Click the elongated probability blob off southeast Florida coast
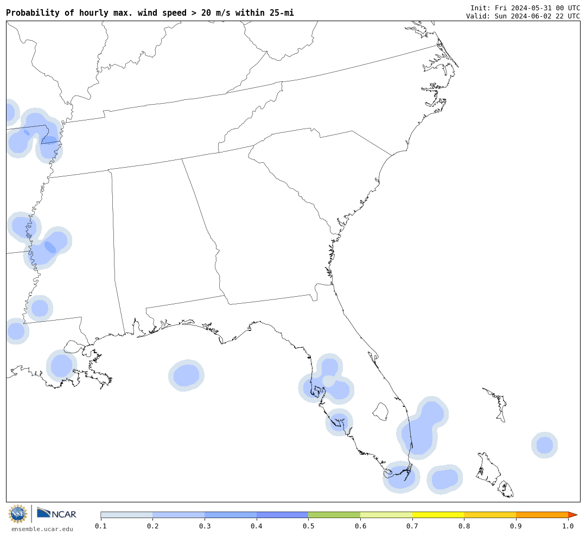The image size is (586, 536). (423, 428)
